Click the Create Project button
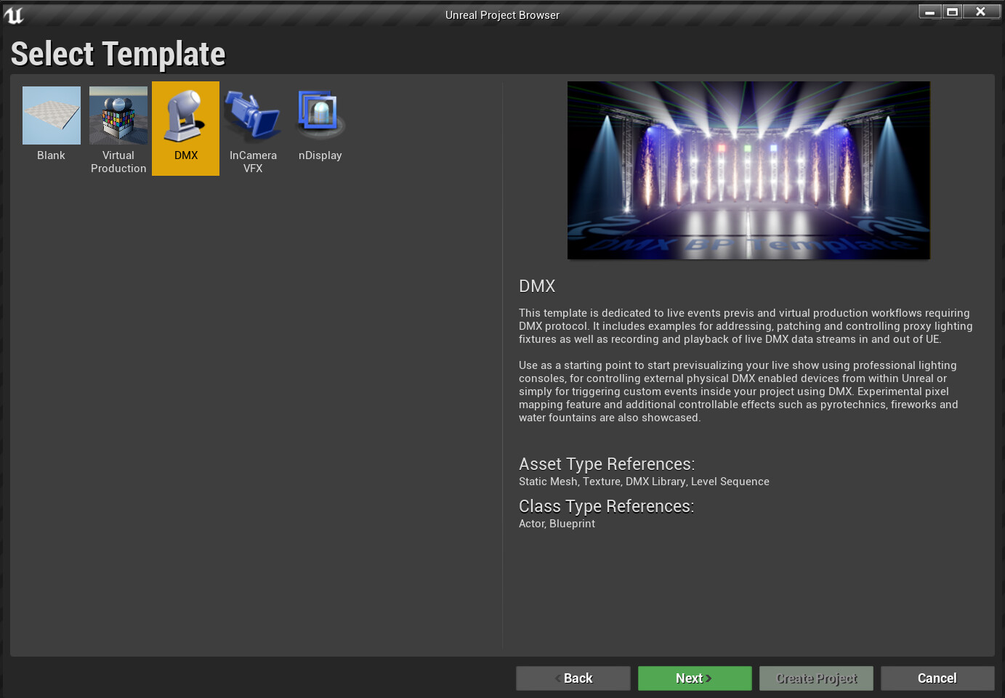The width and height of the screenshot is (1005, 698). tap(815, 678)
